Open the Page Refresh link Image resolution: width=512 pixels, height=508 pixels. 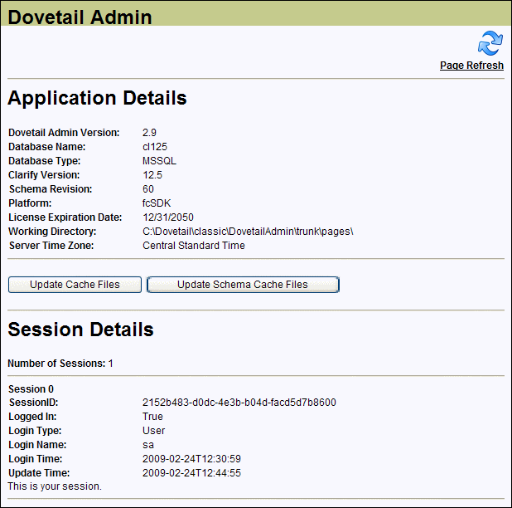[x=471, y=66]
